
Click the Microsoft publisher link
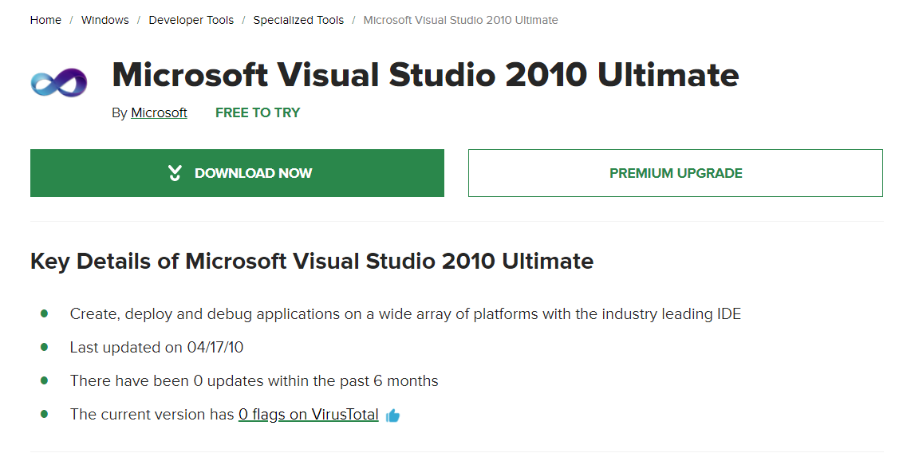click(159, 113)
